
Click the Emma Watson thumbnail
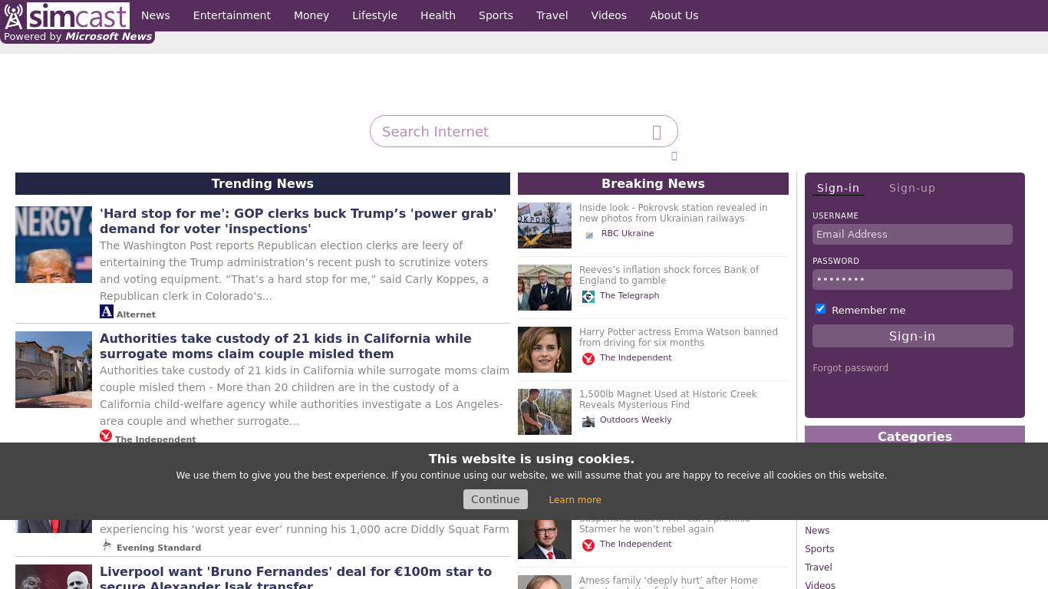[545, 350]
